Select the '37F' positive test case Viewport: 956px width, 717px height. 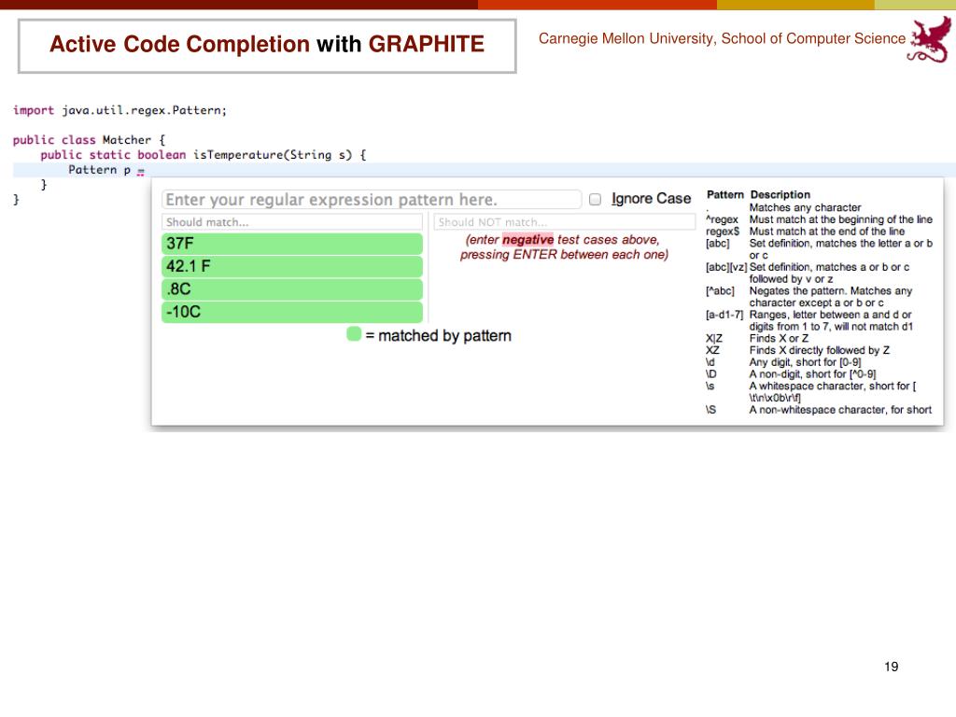coord(292,244)
